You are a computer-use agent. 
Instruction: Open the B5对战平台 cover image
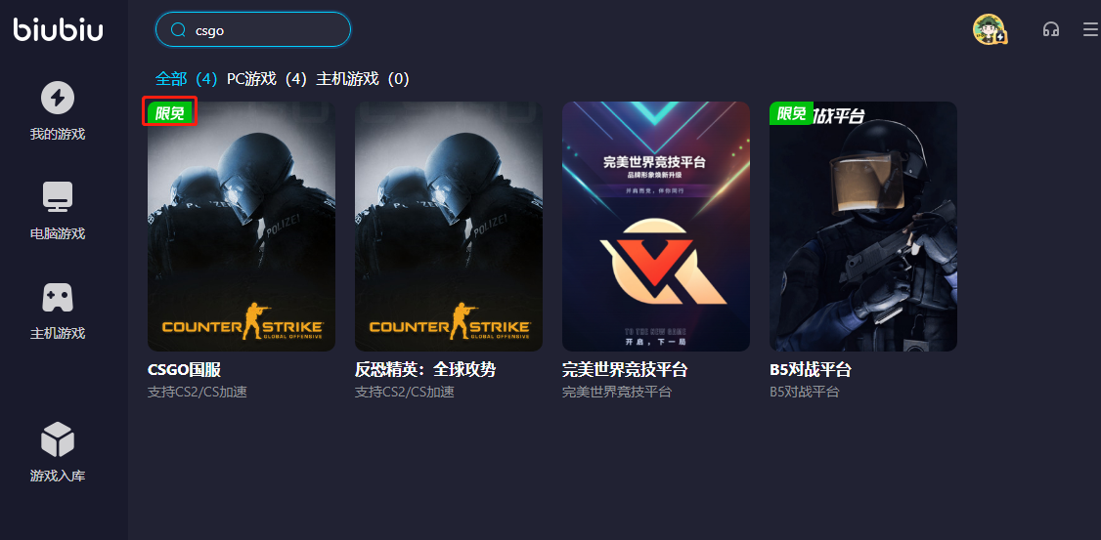coord(863,227)
